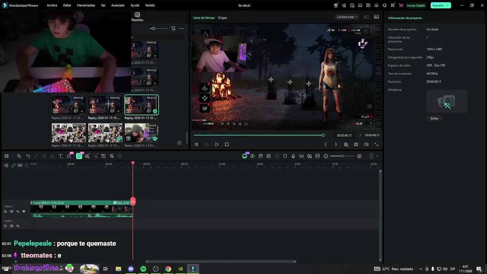Play the preview video

click(x=217, y=144)
